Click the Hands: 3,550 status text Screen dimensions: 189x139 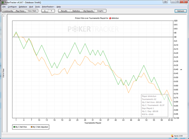[x=178, y=136]
